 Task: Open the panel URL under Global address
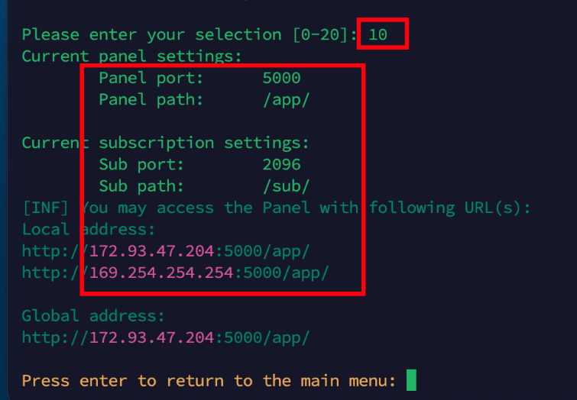tap(165, 337)
